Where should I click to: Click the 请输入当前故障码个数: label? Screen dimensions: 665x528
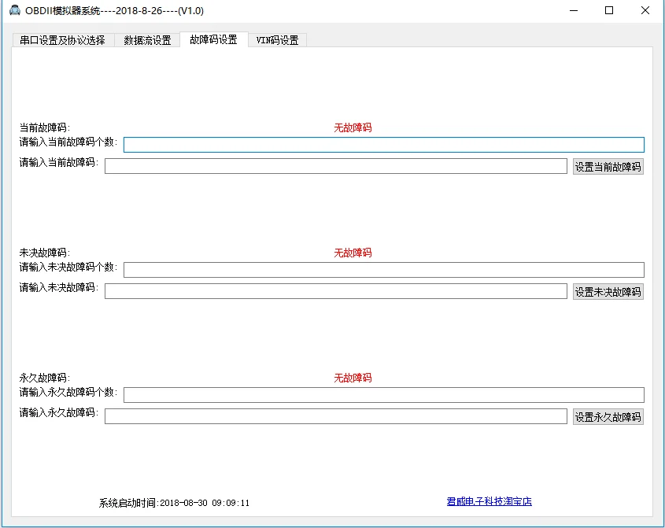coord(68,142)
